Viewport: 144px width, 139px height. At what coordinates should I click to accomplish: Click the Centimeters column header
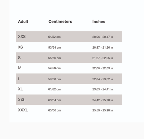(60, 21)
